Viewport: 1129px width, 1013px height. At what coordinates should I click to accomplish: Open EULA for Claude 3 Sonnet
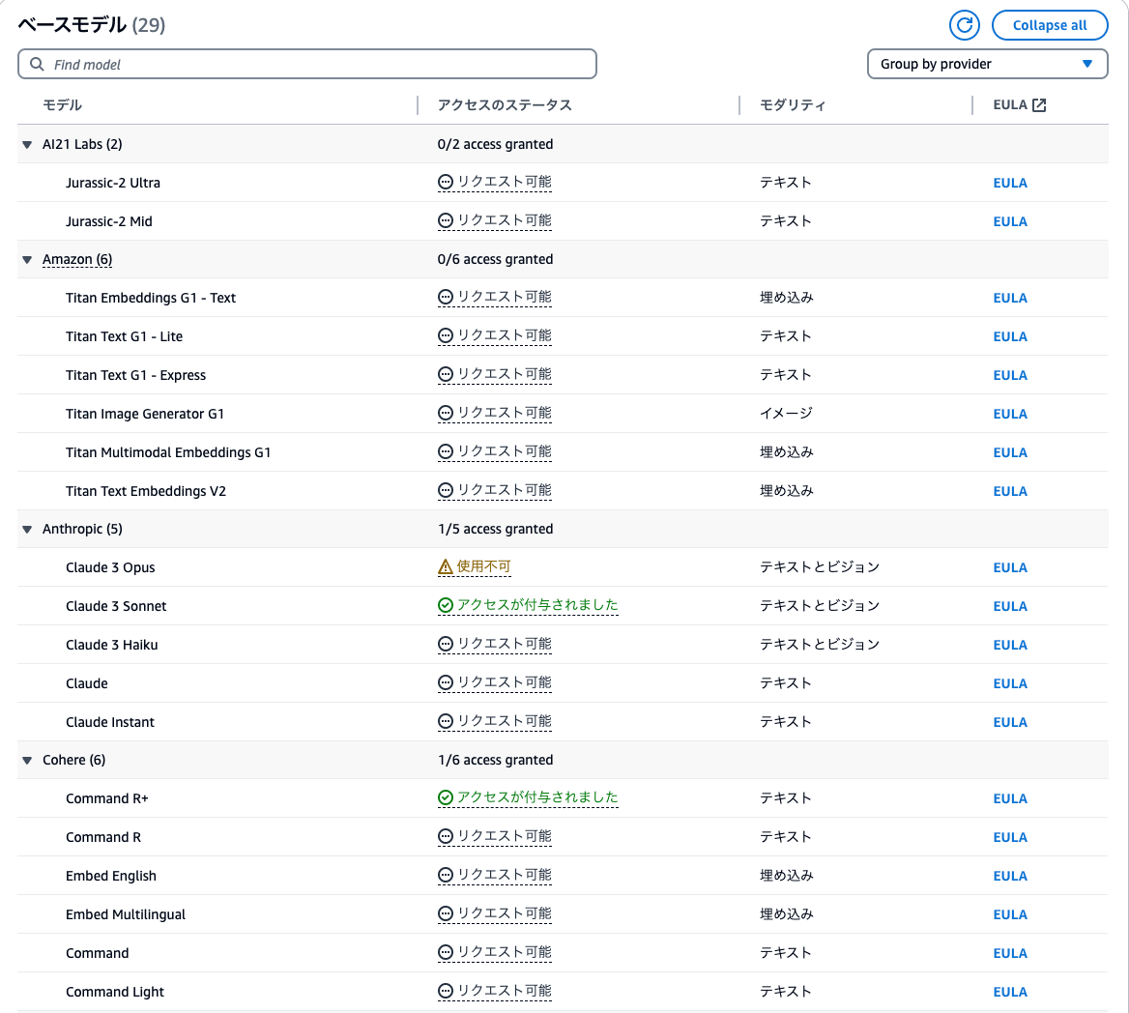(x=1009, y=606)
